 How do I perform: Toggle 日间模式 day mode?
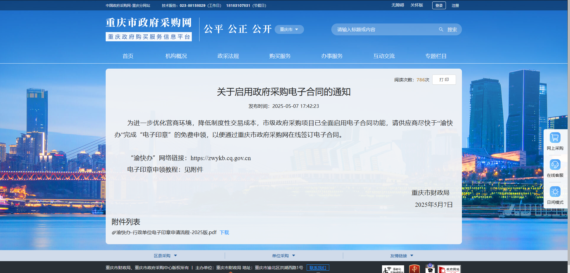(x=555, y=192)
